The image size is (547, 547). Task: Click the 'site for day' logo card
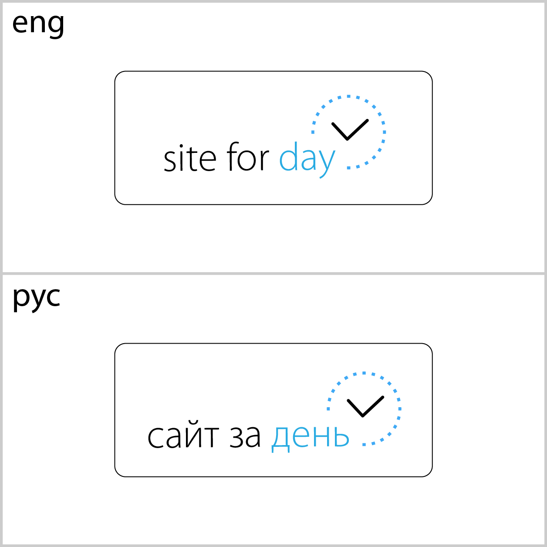click(273, 137)
